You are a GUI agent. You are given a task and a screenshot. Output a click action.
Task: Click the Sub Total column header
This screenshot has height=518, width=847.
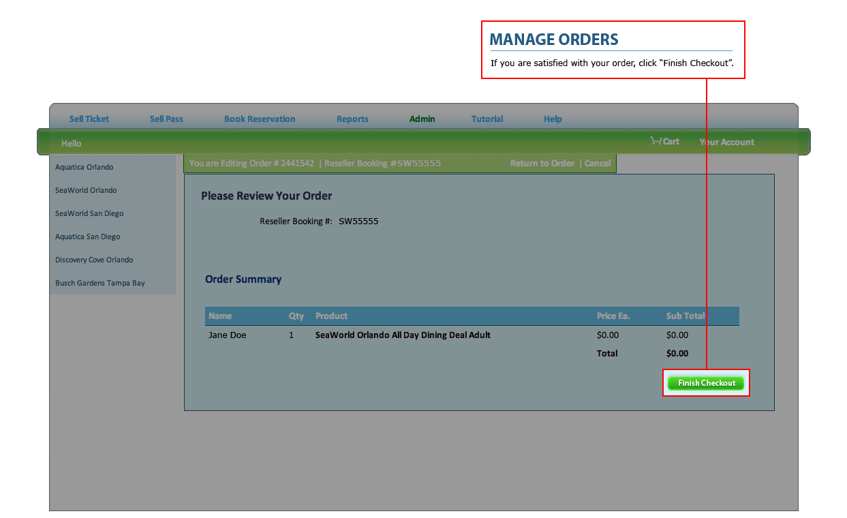pyautogui.click(x=686, y=316)
